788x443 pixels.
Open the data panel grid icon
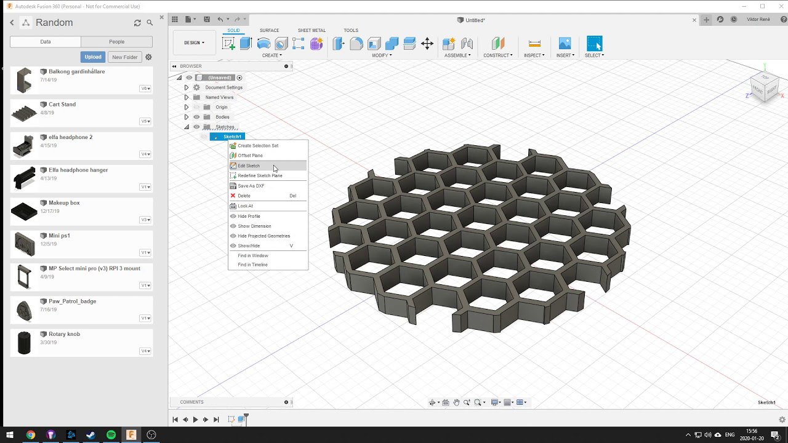pyautogui.click(x=175, y=20)
